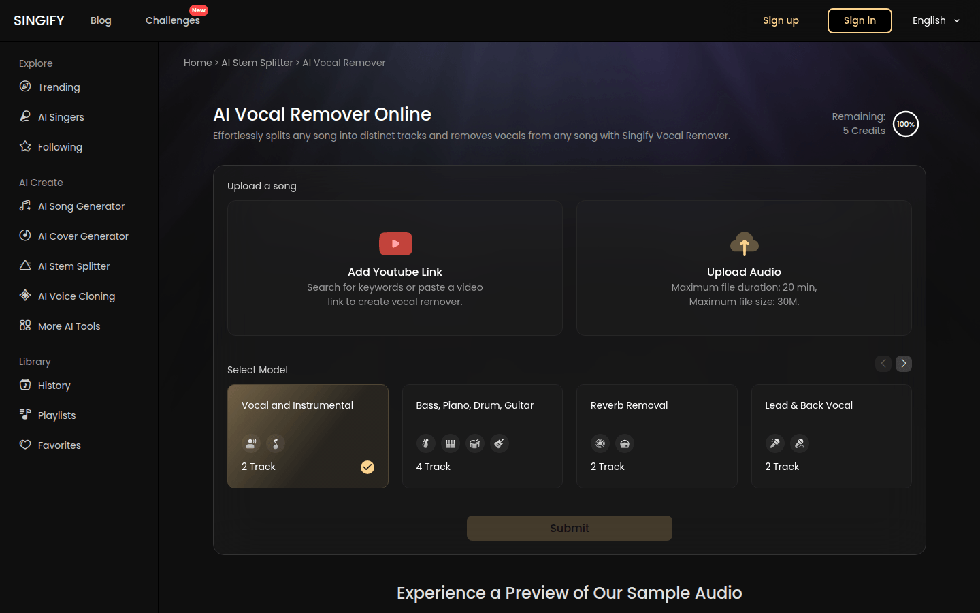The image size is (980, 613).
Task: Open the AI Singers page
Action: click(61, 117)
